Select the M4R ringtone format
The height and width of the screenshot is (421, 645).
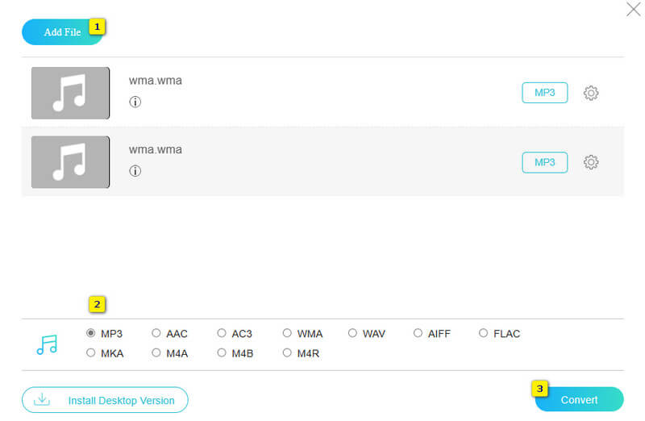(287, 353)
